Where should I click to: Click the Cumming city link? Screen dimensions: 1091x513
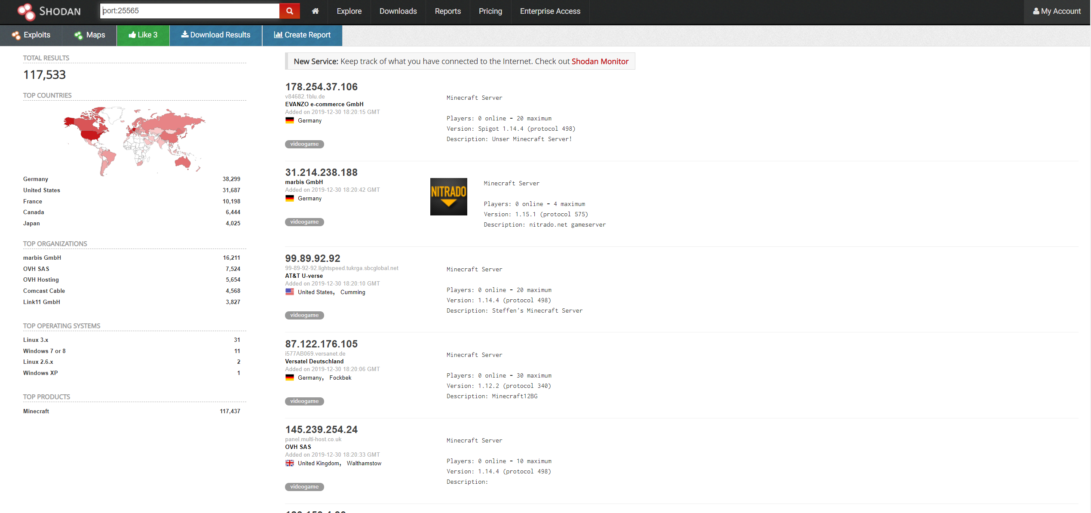[352, 292]
